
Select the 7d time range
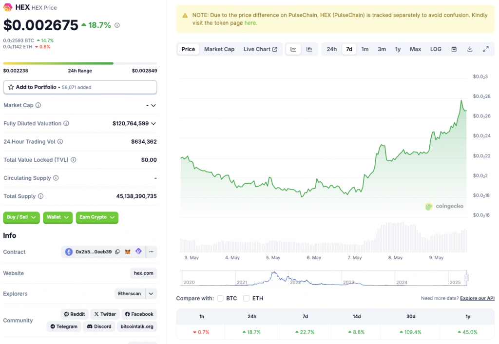click(349, 49)
